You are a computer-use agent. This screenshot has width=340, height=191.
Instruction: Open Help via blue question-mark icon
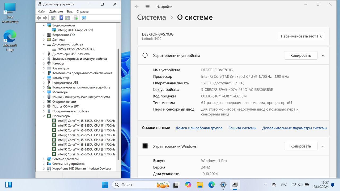click(61, 18)
